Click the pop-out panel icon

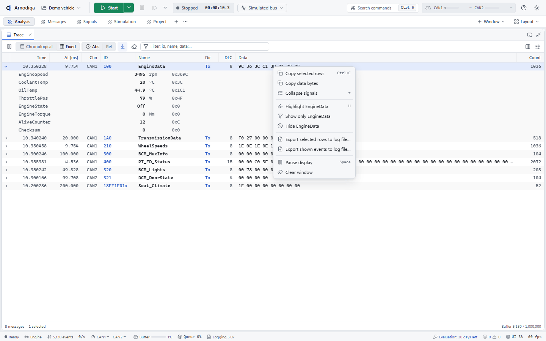pyautogui.click(x=530, y=35)
